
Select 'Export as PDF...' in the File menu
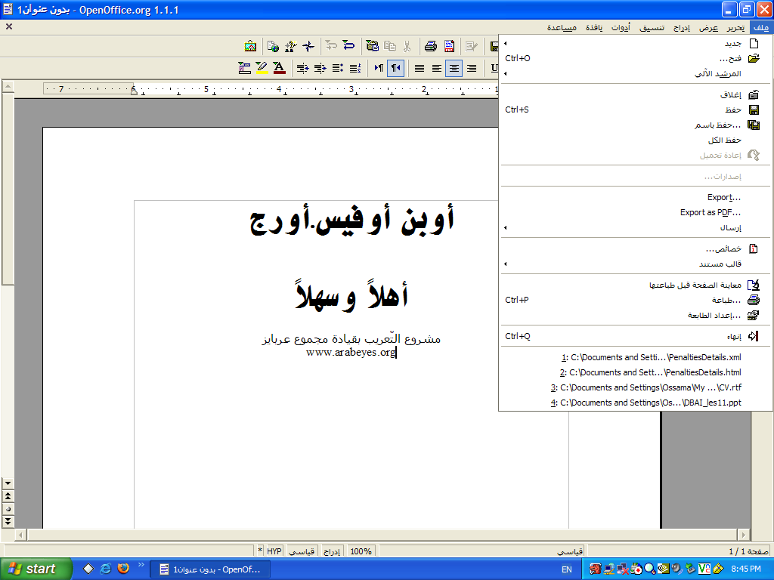tap(710, 212)
